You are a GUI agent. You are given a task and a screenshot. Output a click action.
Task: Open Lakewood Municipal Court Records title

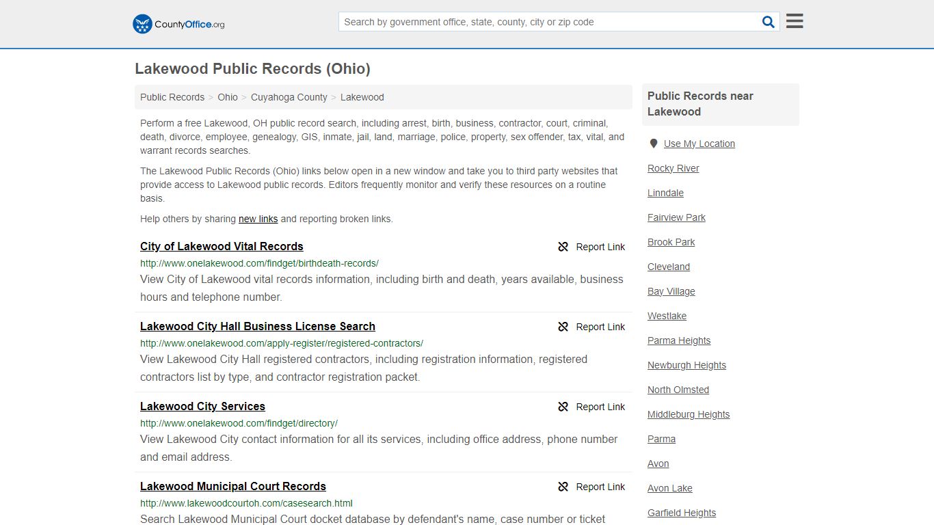point(233,486)
